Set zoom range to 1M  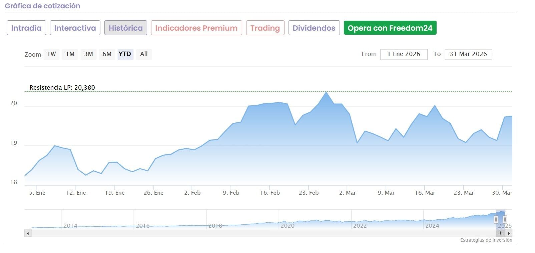click(70, 54)
